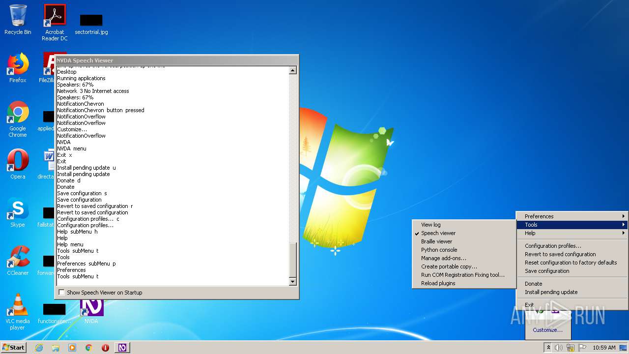The image size is (629, 354).
Task: Toggle hidden tray icons chevron
Action: coord(548,348)
